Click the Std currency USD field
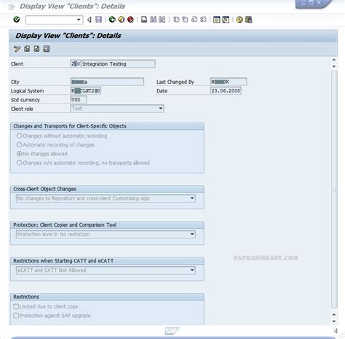 click(79, 100)
